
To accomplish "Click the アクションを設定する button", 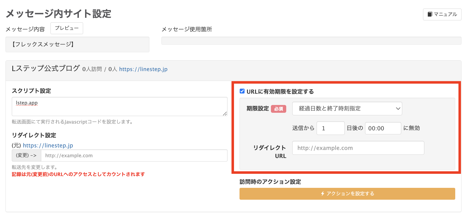I will pyautogui.click(x=347, y=194).
